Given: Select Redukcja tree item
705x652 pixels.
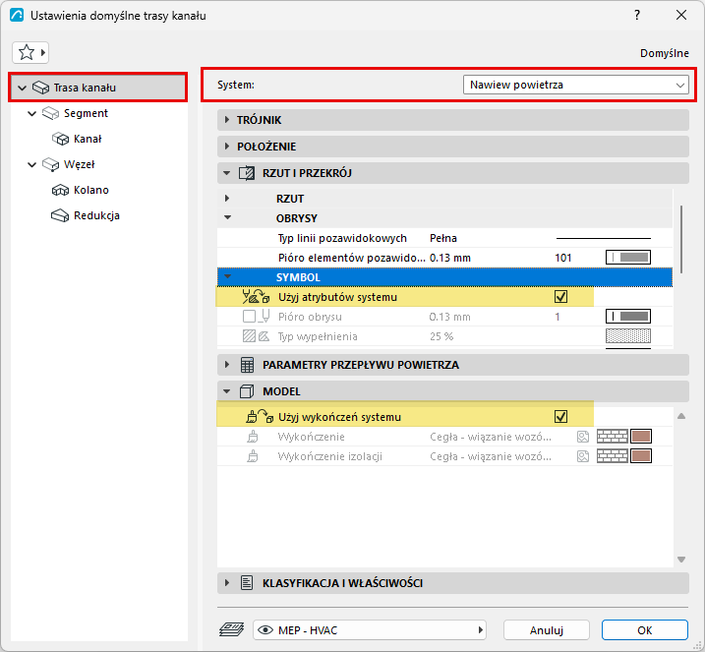Looking at the screenshot, I should [96, 215].
